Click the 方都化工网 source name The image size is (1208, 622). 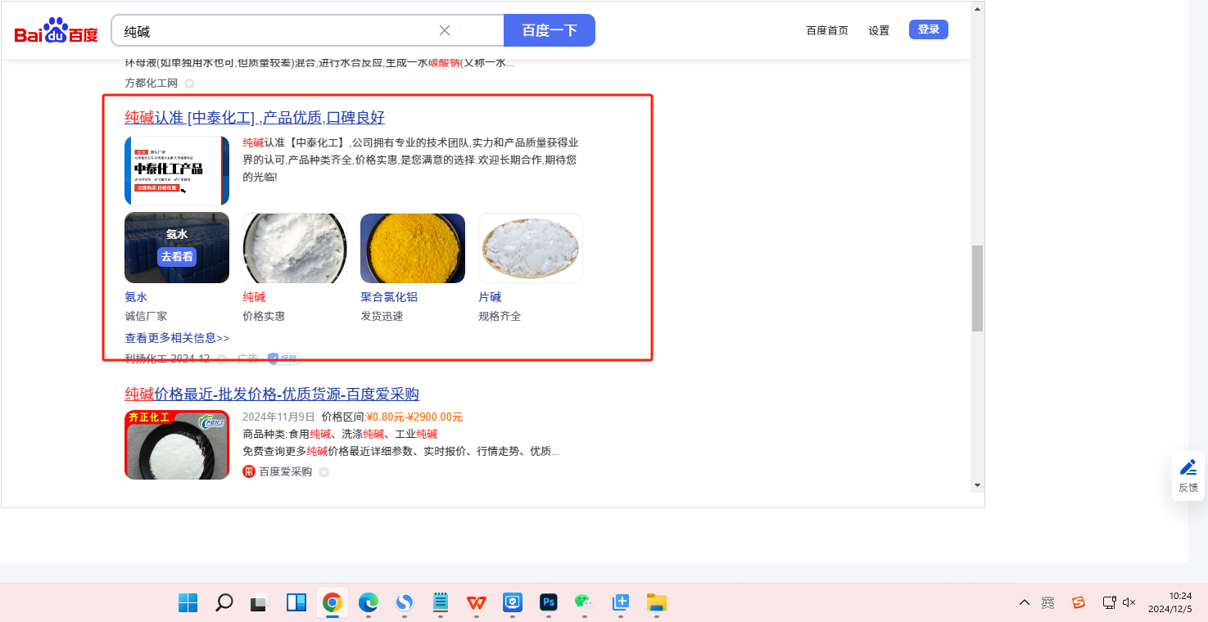click(151, 83)
